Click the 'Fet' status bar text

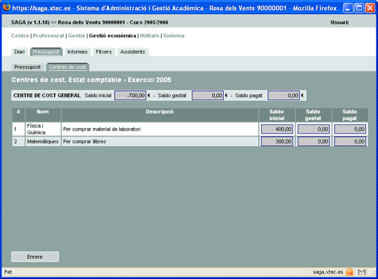pyautogui.click(x=8, y=272)
